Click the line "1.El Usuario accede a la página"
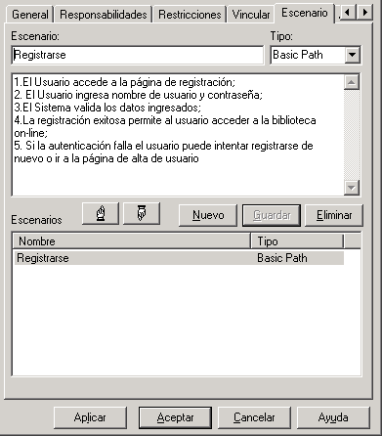Viewport: 382px width, 436px height. click(x=125, y=82)
